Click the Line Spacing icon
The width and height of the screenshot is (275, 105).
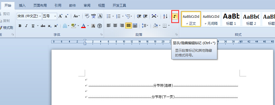point(144,26)
